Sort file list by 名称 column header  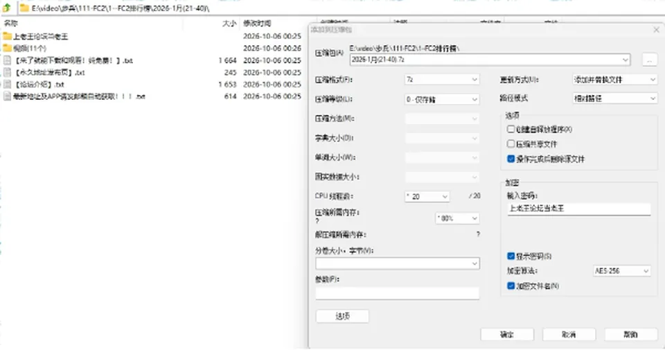[12, 24]
